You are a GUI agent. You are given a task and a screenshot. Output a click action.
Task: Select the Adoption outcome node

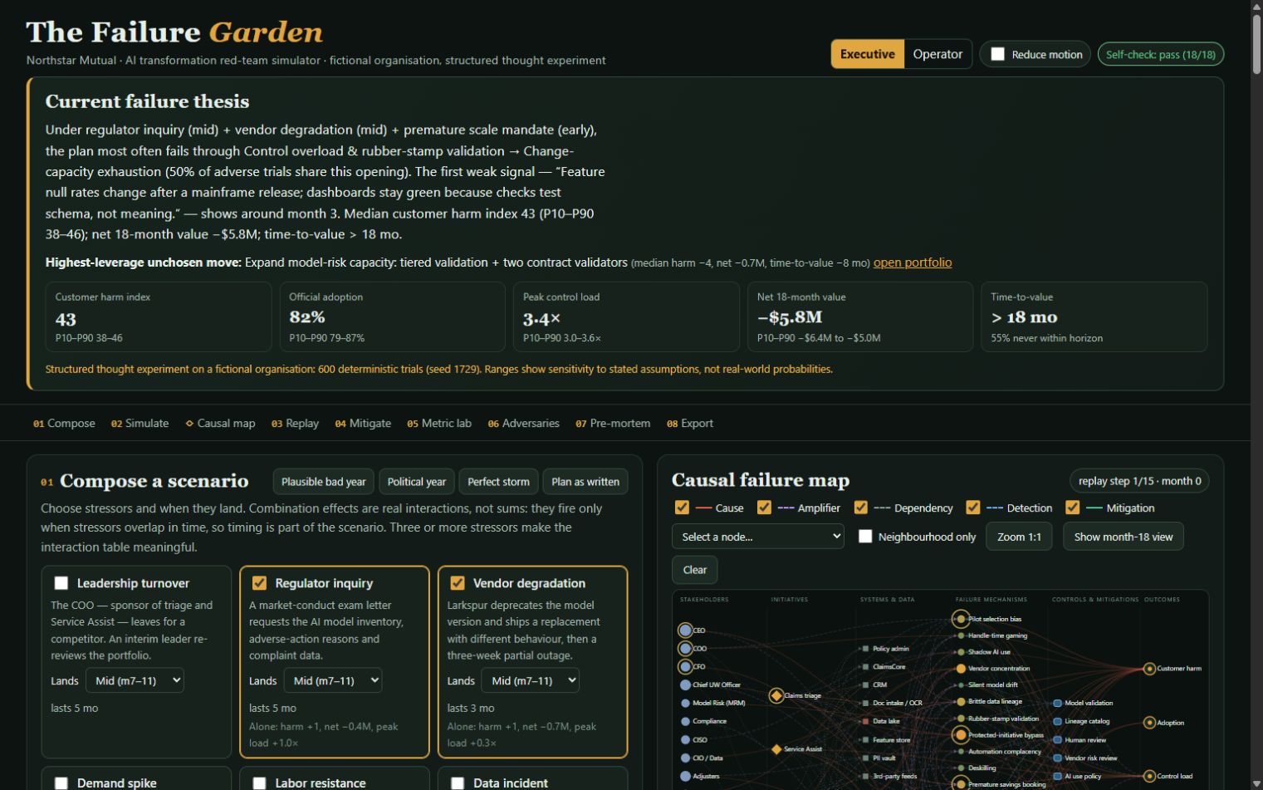point(1149,723)
